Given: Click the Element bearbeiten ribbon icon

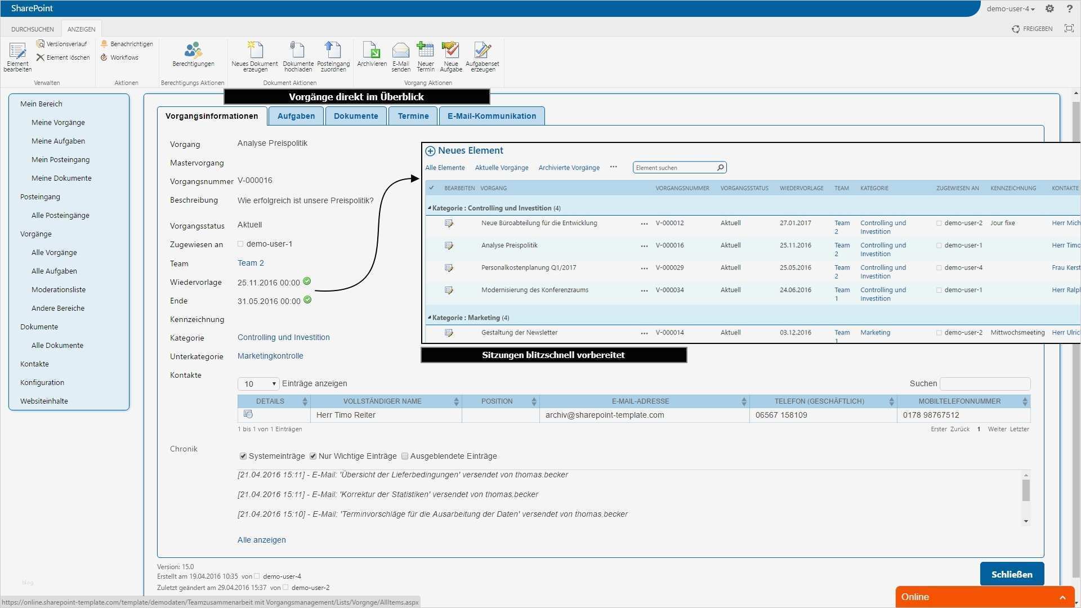Looking at the screenshot, I should 17,52.
